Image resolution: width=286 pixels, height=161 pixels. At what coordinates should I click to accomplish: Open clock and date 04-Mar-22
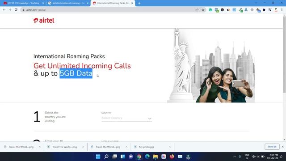coord(273,157)
